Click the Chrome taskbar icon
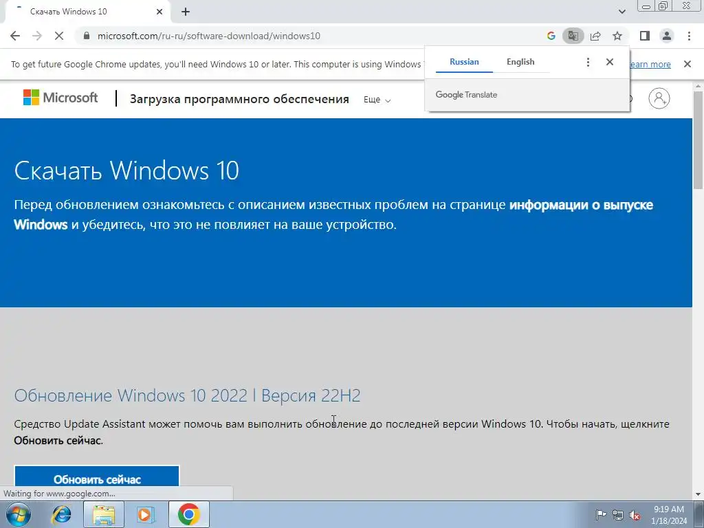The height and width of the screenshot is (528, 704). pyautogui.click(x=188, y=514)
